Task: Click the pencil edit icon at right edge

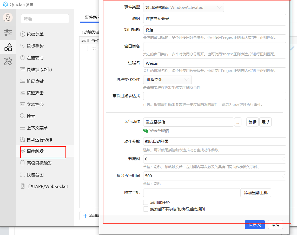Action: coord(292,48)
